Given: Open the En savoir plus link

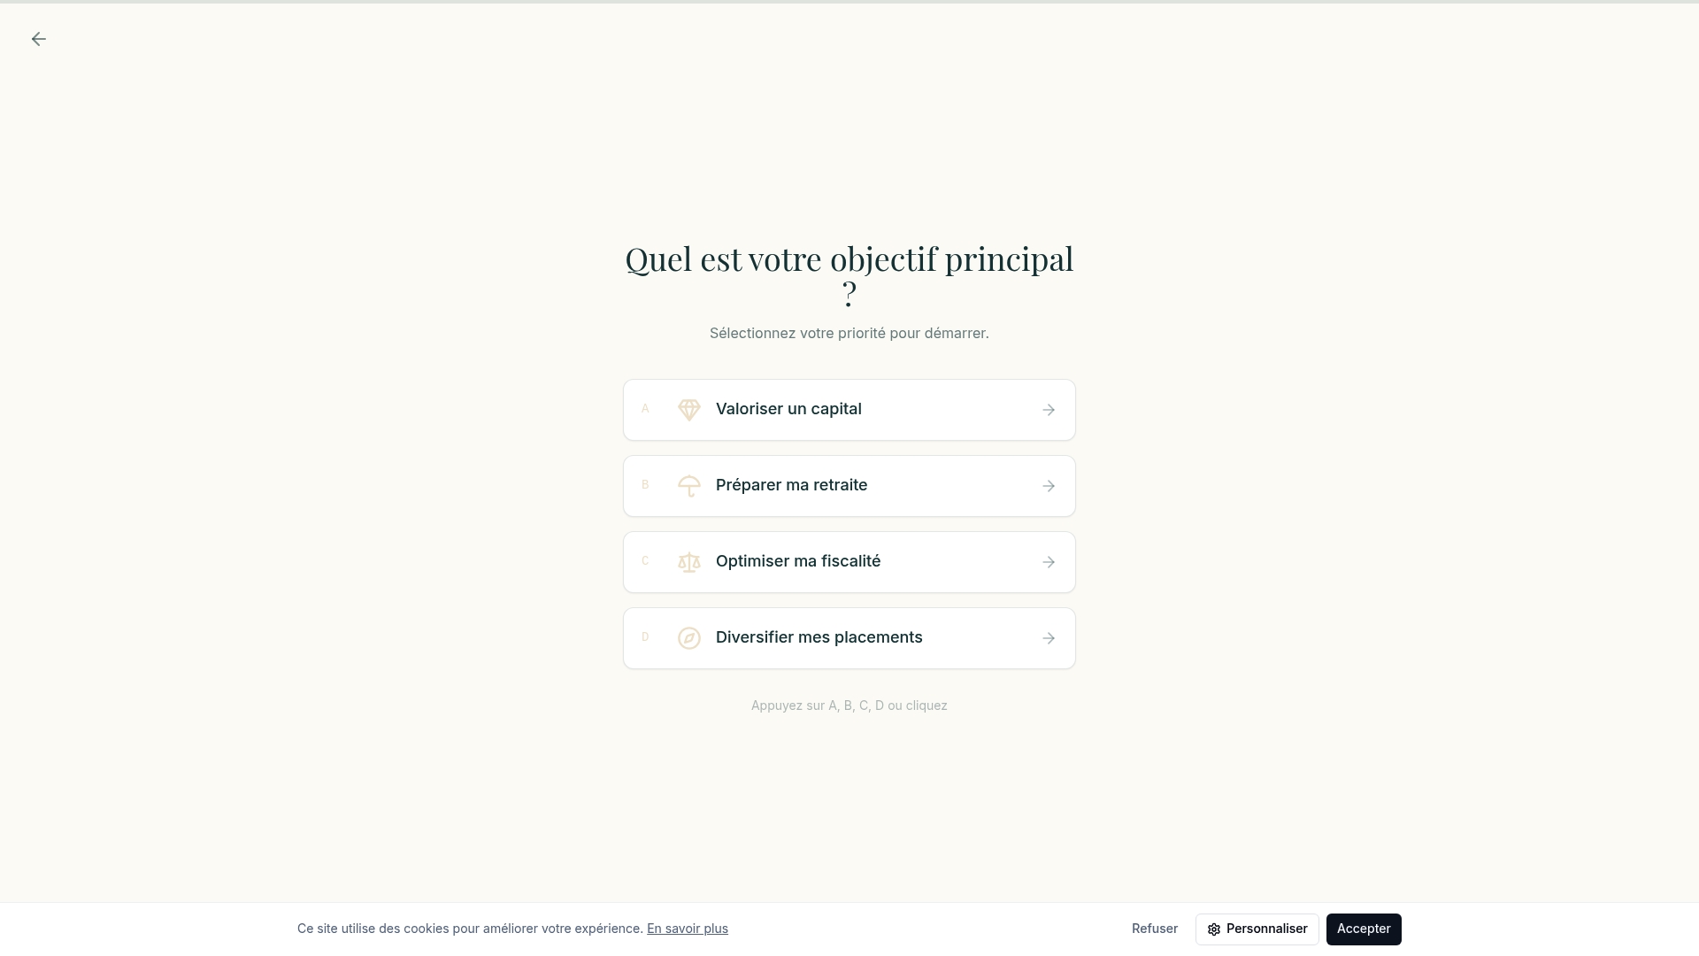Looking at the screenshot, I should [687, 928].
